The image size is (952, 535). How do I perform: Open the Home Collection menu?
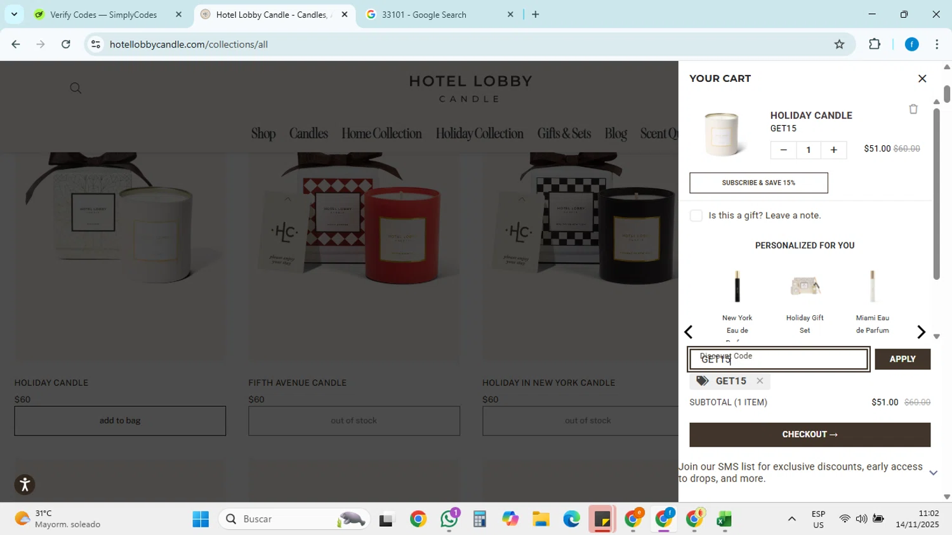(x=381, y=133)
